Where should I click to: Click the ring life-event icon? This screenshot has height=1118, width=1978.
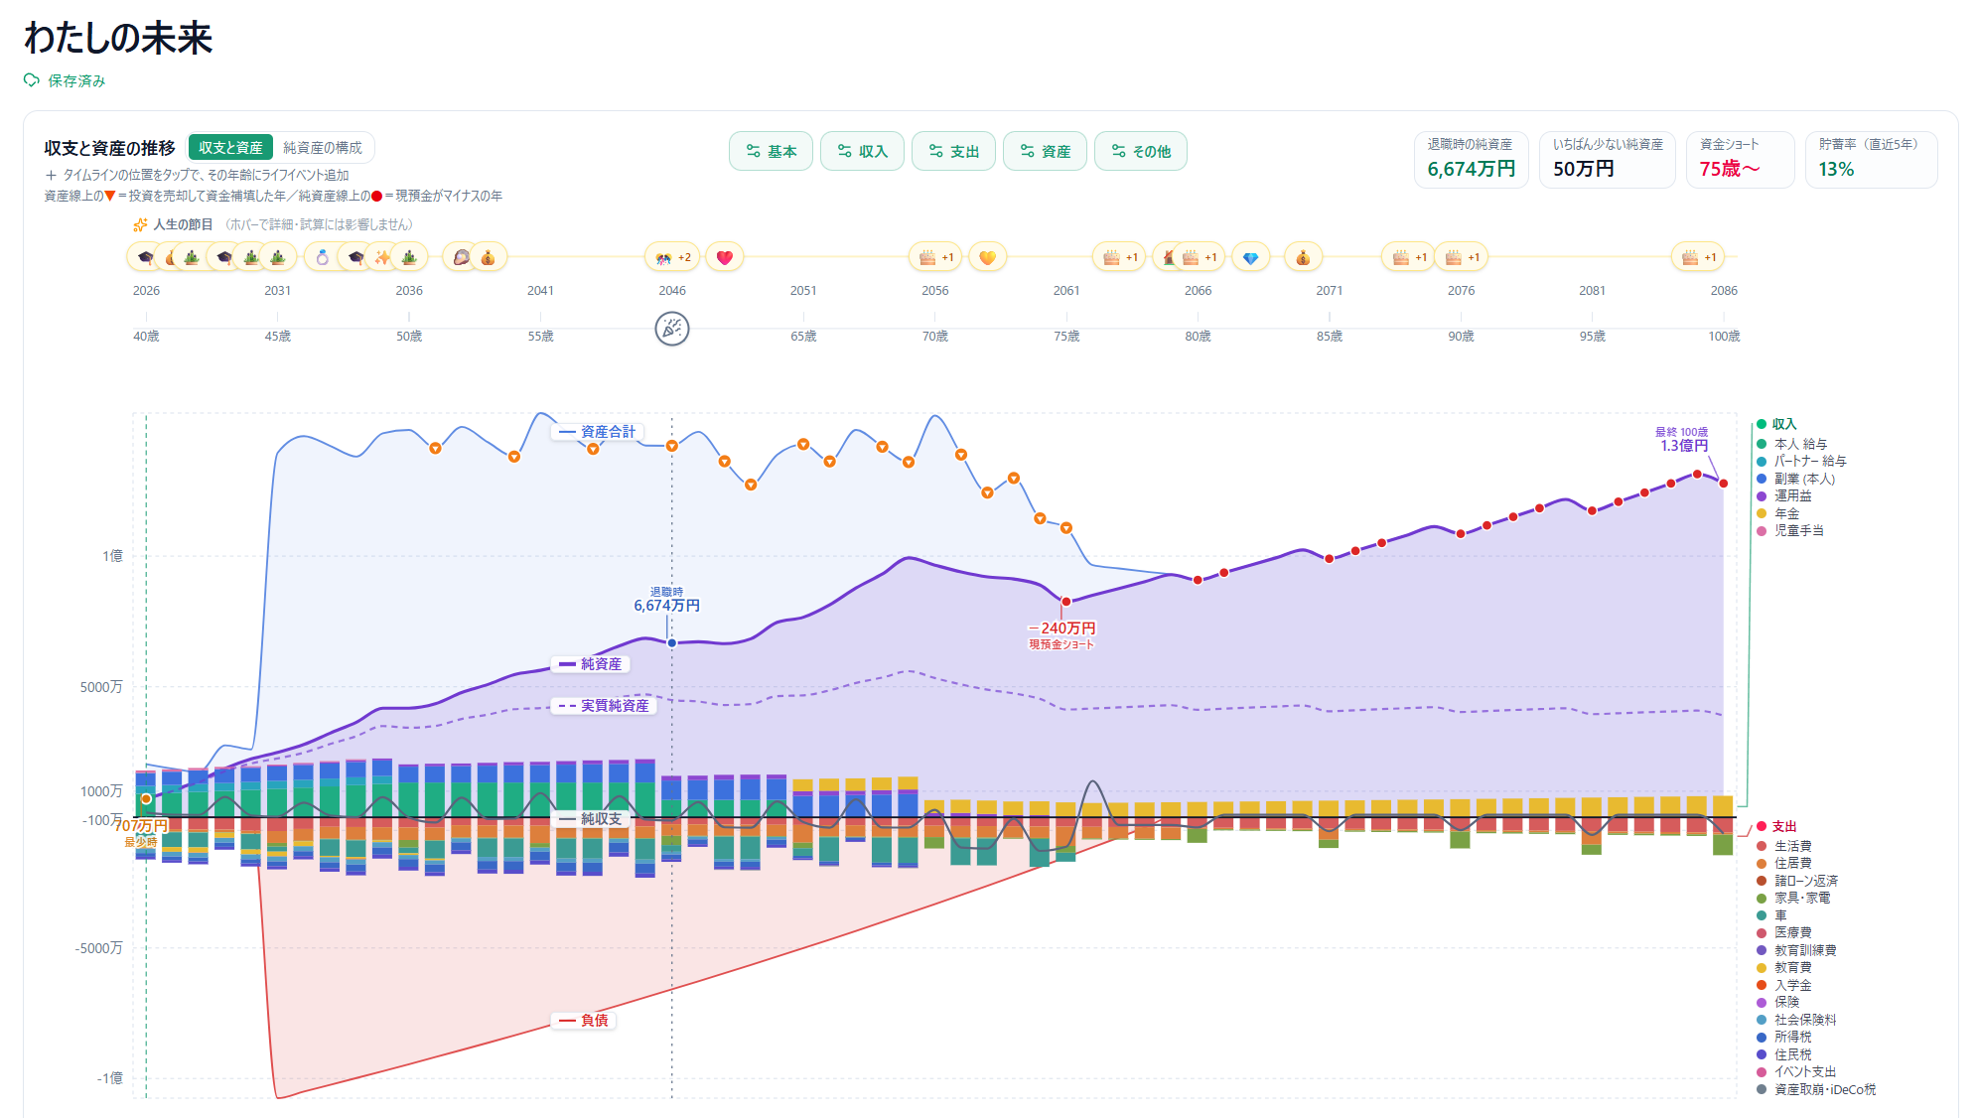322,257
